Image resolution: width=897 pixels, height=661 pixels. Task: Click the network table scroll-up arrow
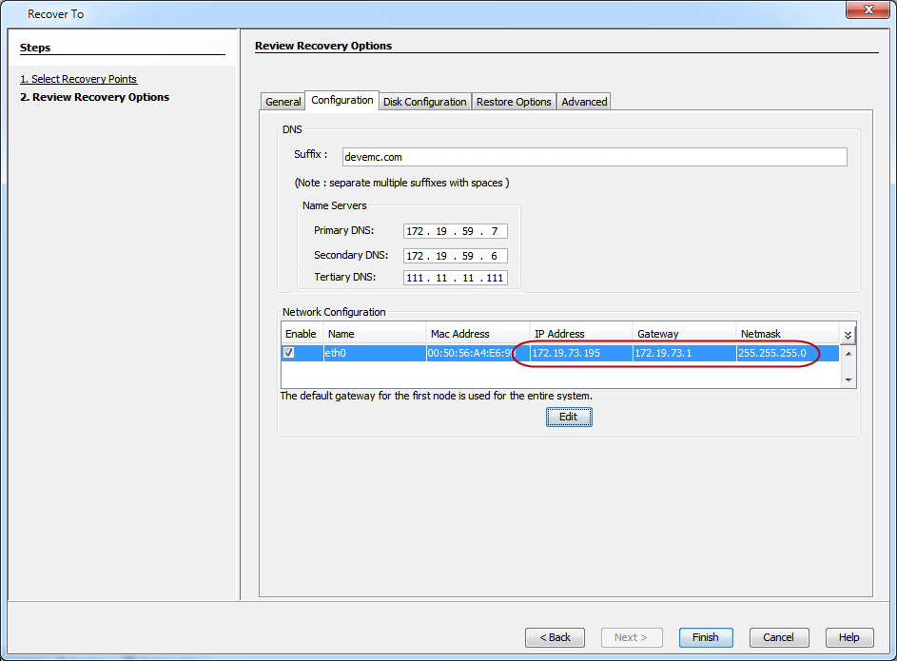point(848,353)
